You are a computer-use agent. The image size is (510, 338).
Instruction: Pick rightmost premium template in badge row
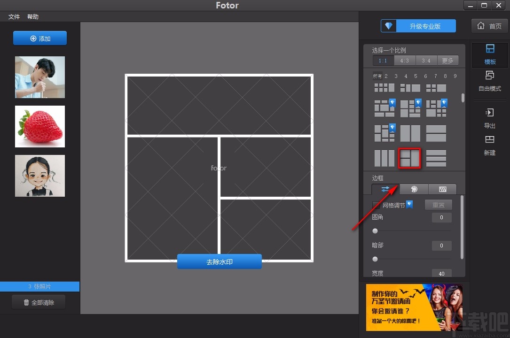[437, 108]
